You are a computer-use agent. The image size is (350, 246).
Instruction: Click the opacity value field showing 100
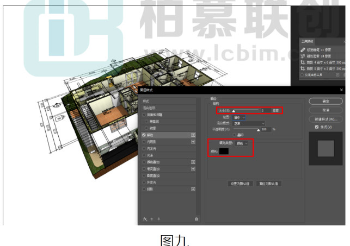[x=266, y=129]
